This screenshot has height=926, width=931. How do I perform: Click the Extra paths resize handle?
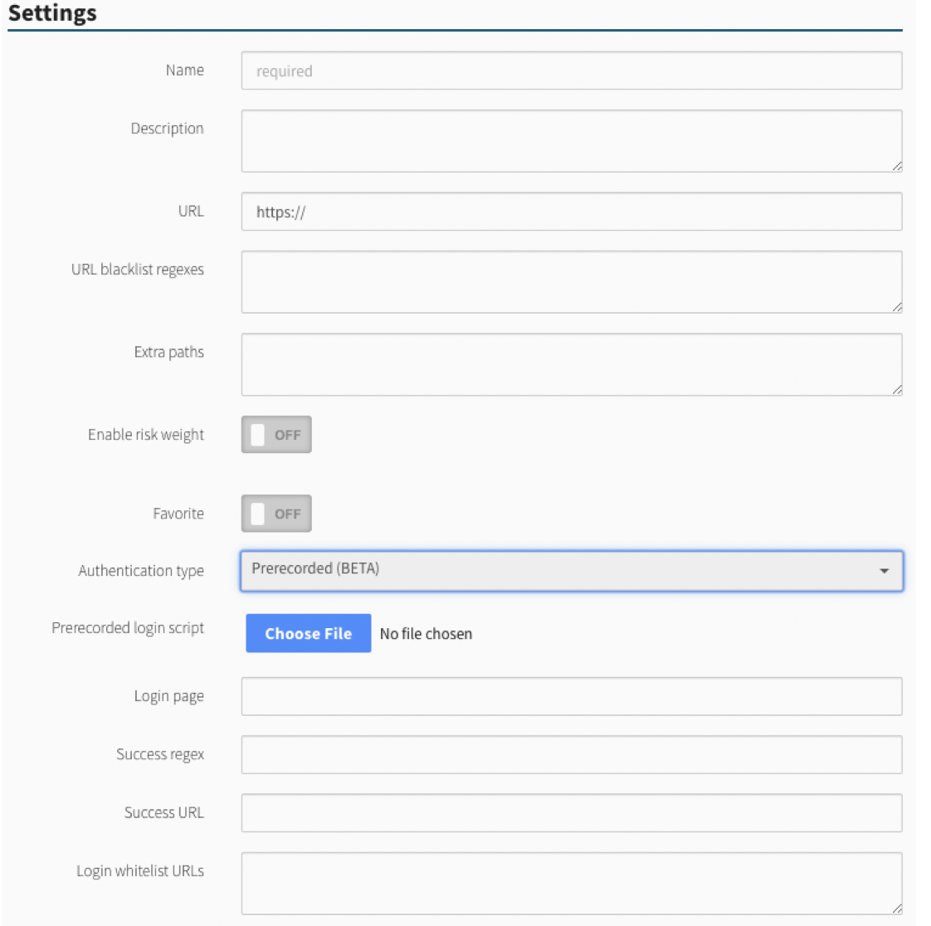tap(897, 390)
